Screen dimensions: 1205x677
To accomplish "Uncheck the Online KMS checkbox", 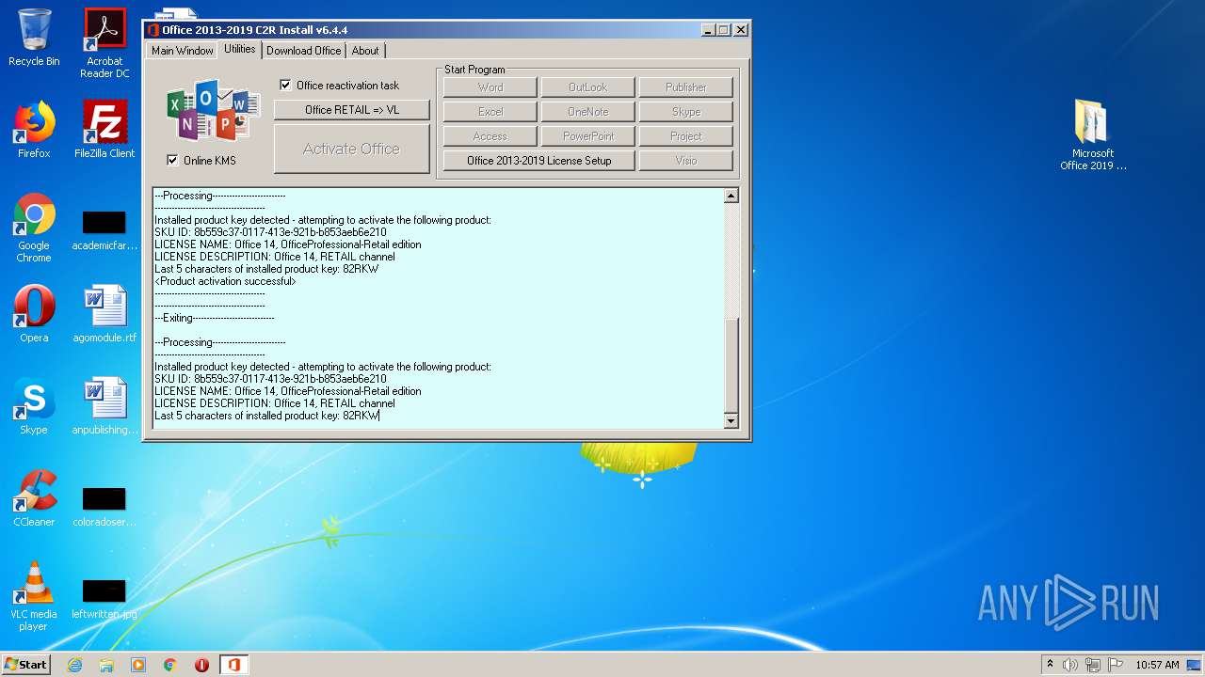I will click(172, 160).
